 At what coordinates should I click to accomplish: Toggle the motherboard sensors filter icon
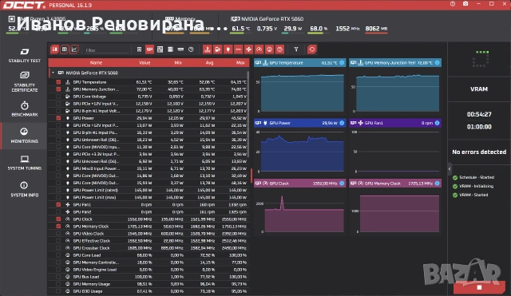(160, 49)
